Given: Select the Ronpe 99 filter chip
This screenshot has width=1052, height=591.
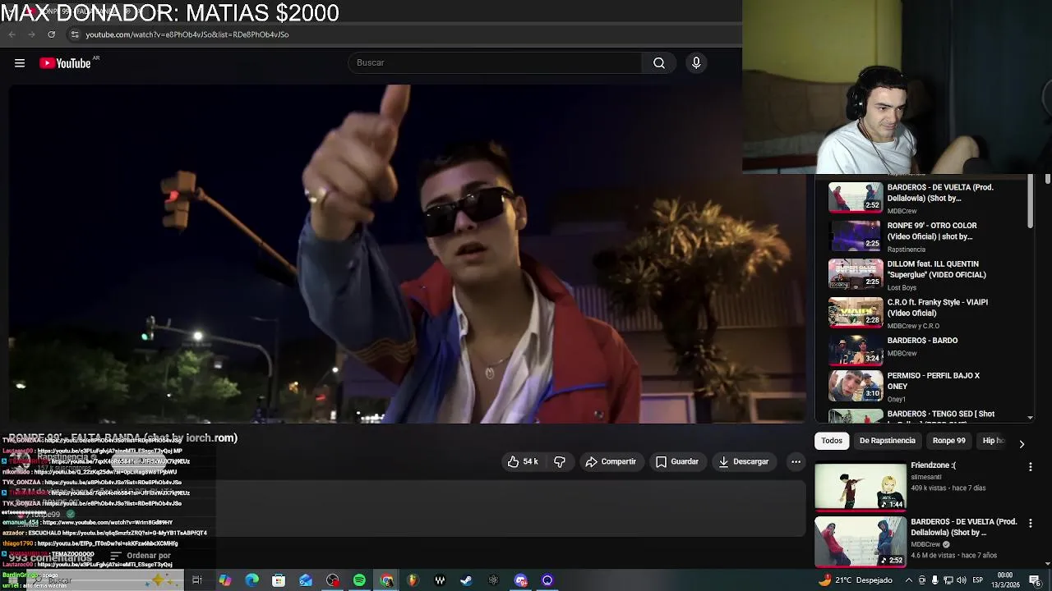Looking at the screenshot, I should 948,441.
